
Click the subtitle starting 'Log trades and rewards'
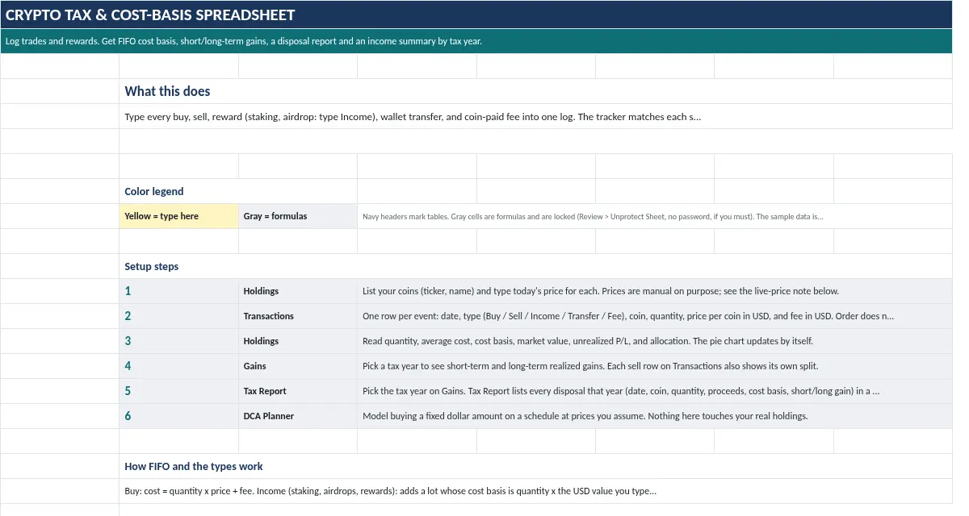[x=476, y=41]
